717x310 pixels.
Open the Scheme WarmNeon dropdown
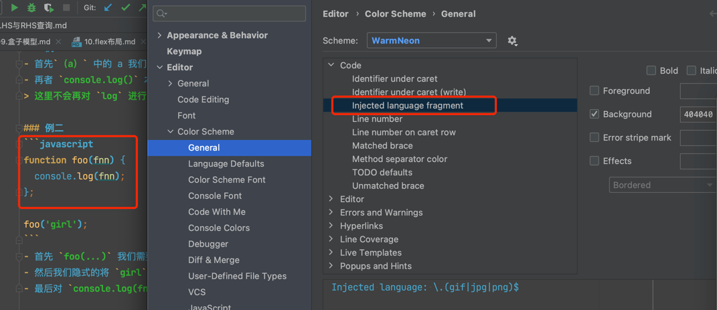(x=431, y=41)
